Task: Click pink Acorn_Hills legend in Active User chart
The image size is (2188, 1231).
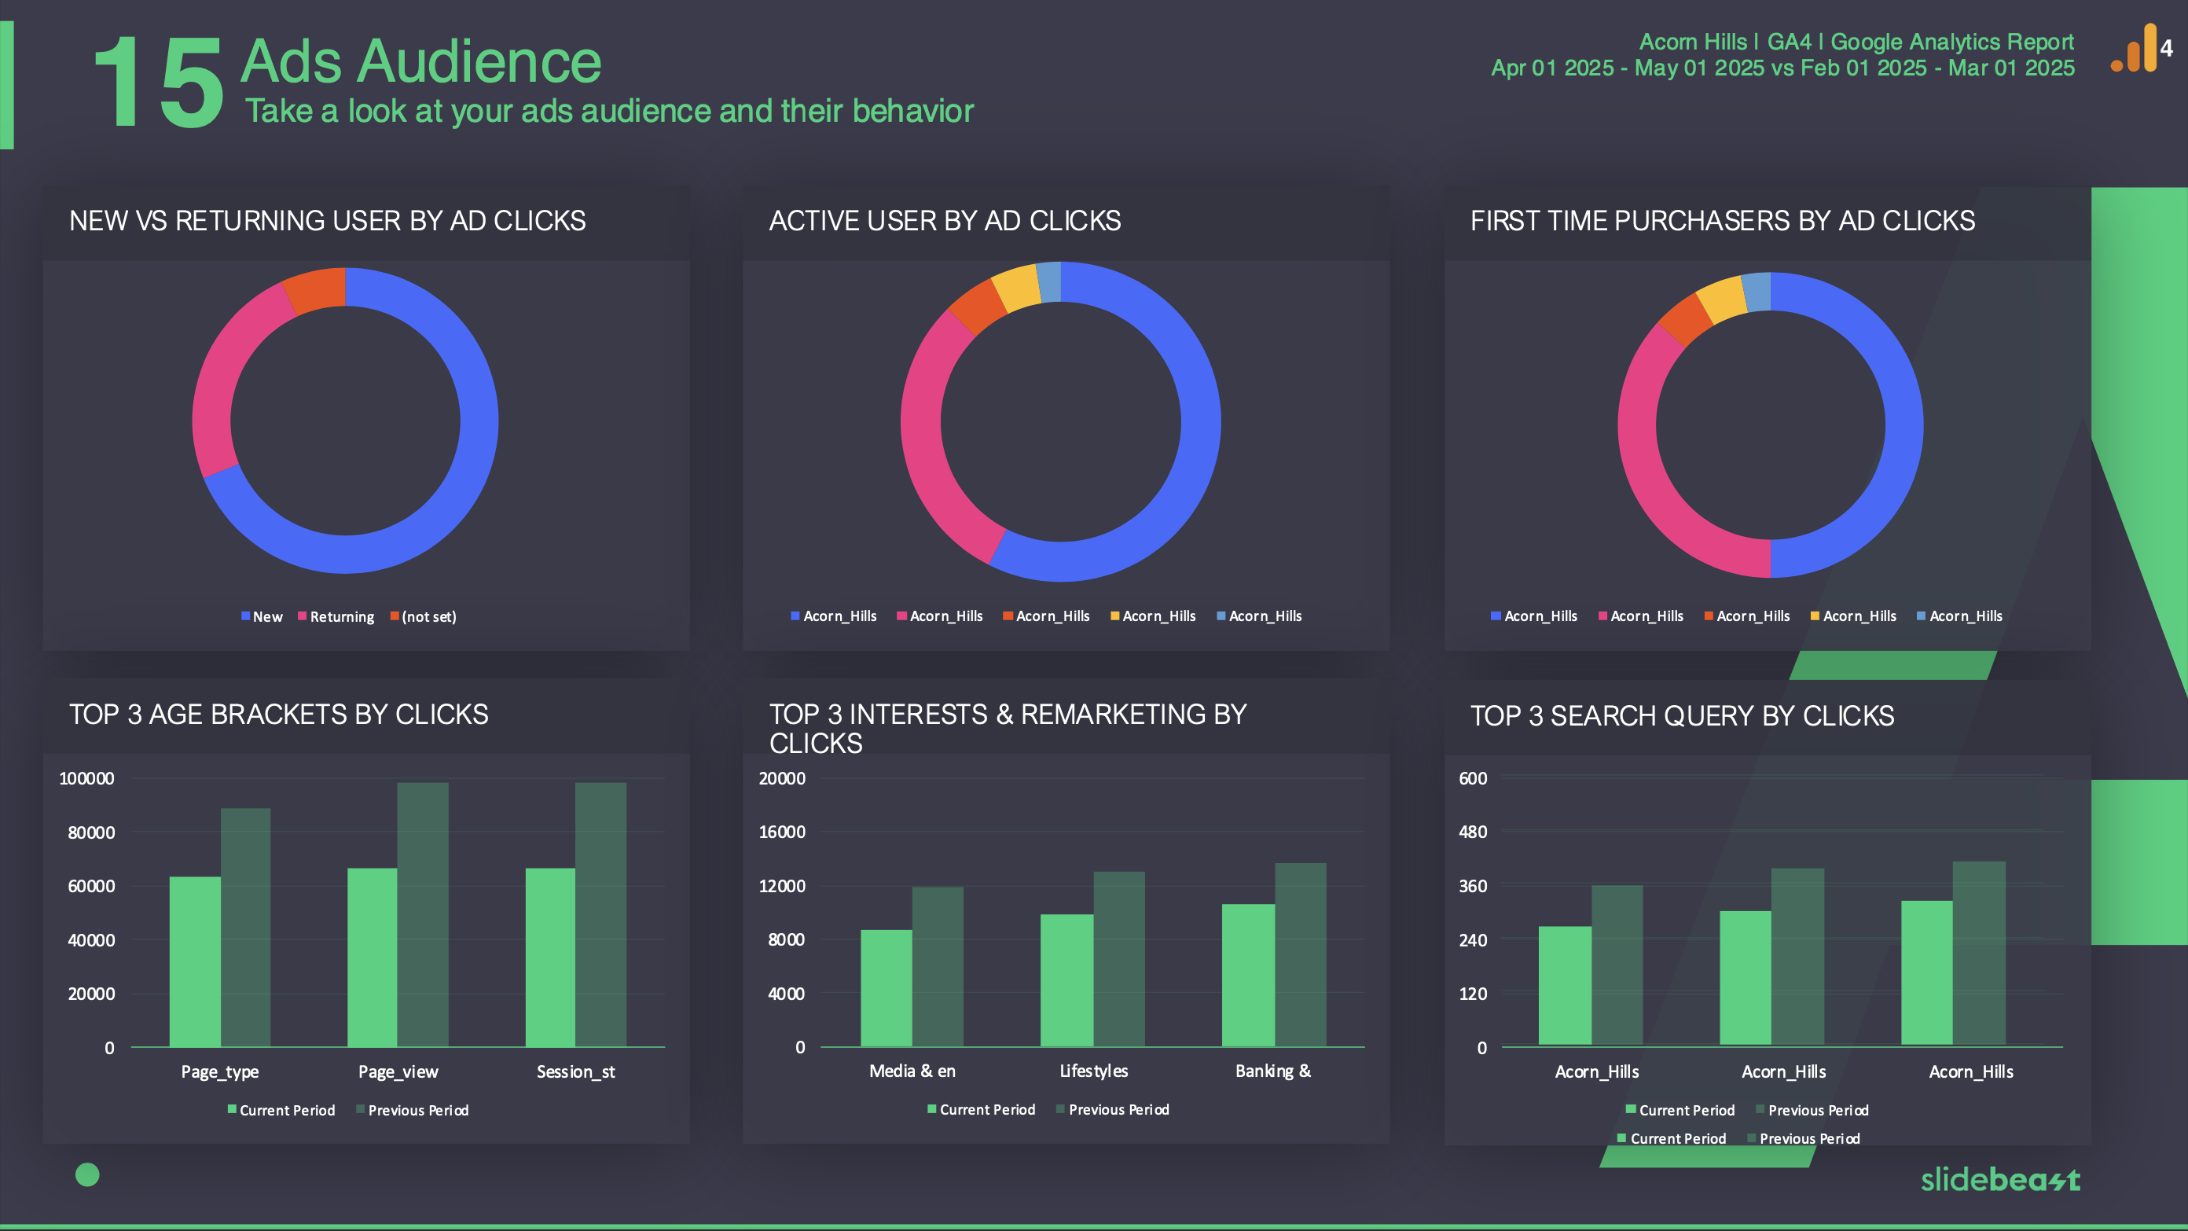Action: coord(939,616)
